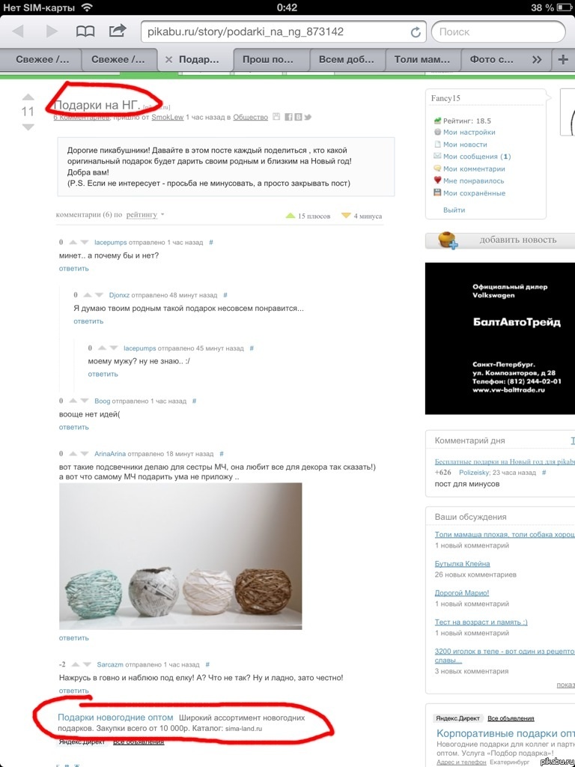The width and height of the screenshot is (575, 767).
Task: Downvote the Sarcazm comment
Action: tap(87, 665)
